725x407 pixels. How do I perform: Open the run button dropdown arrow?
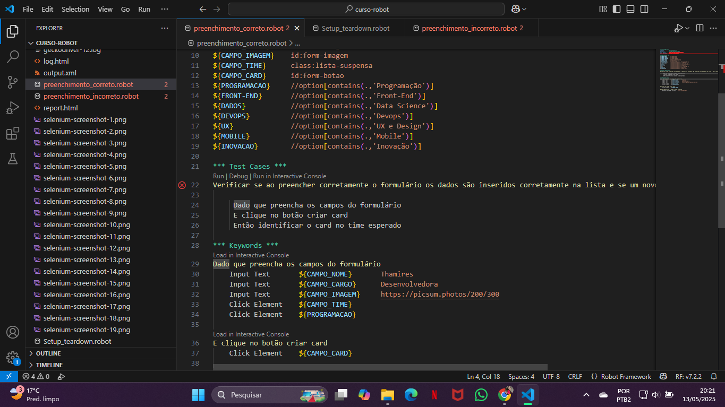click(x=687, y=28)
